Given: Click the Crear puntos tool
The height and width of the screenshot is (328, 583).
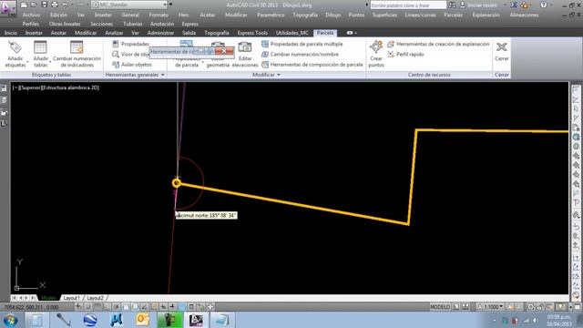Looking at the screenshot, I should (376, 54).
